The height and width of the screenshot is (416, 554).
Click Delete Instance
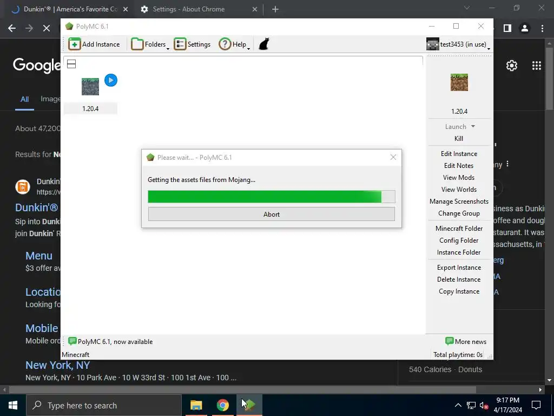[459, 279]
